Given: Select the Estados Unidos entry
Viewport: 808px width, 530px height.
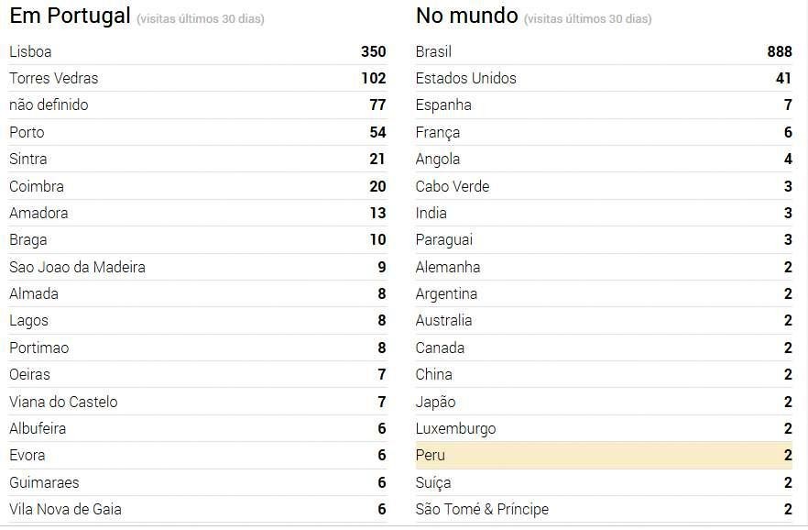Looking at the screenshot, I should 465,79.
